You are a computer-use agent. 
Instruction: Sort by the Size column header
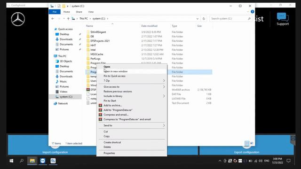pos(199,26)
